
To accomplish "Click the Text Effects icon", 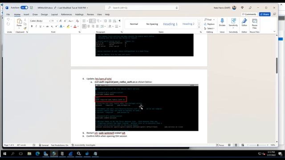I will [61, 27].
